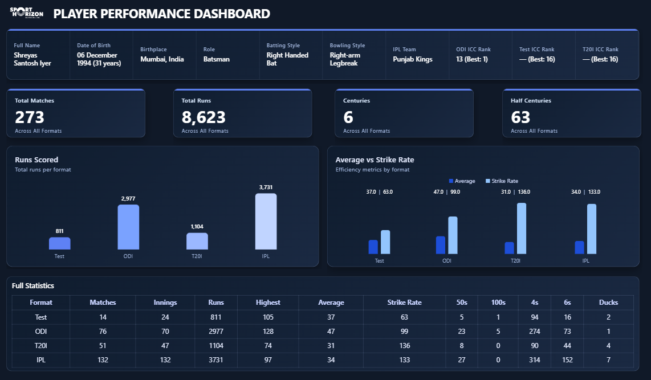Click the Innings column header
651x380 pixels.
tap(165, 303)
